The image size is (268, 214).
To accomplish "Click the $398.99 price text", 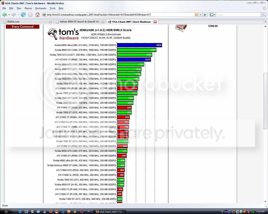I will (213, 26).
